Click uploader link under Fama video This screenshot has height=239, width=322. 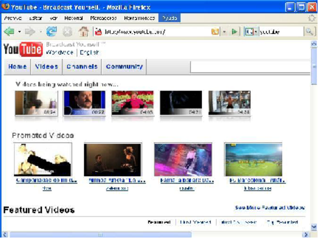click(187, 188)
